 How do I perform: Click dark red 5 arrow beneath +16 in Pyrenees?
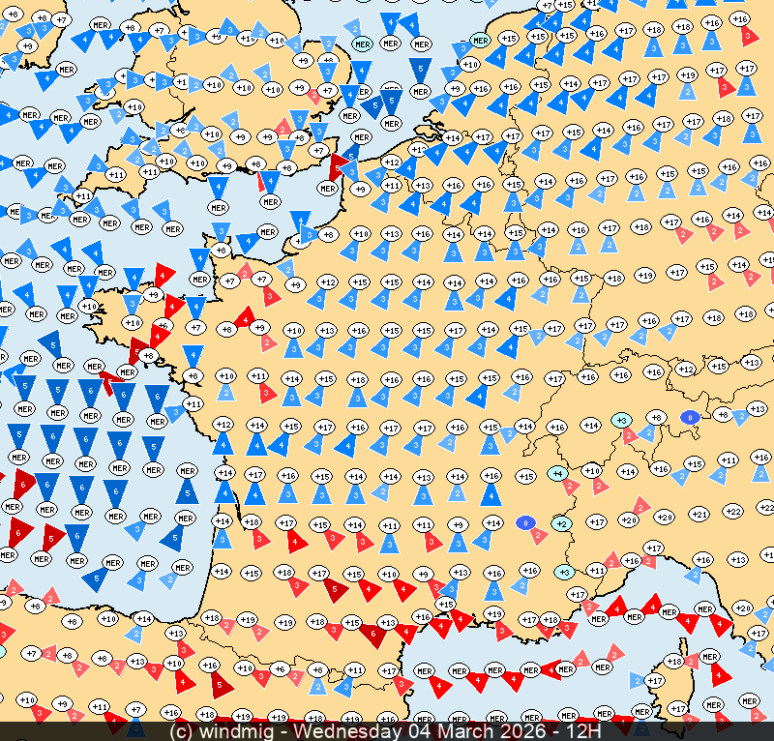pyautogui.click(x=220, y=686)
